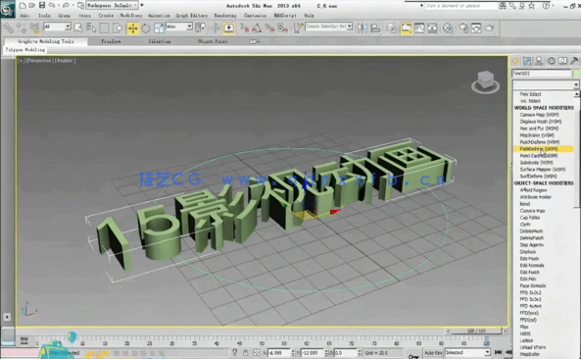
Task: Toggle 3D Snaps icon
Action: point(245,28)
